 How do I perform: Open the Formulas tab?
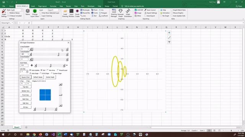(53, 6)
